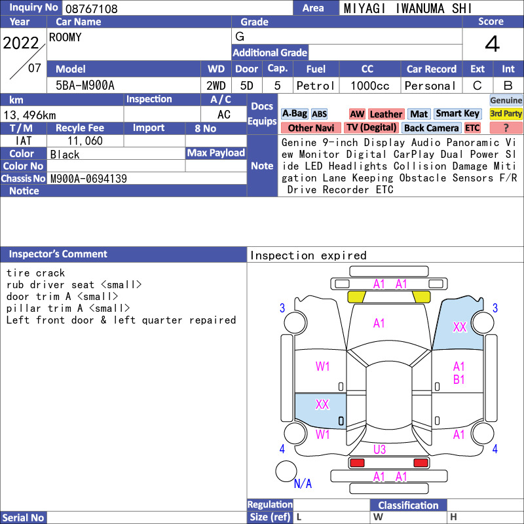Click the TV (Degital) badge

(x=371, y=128)
